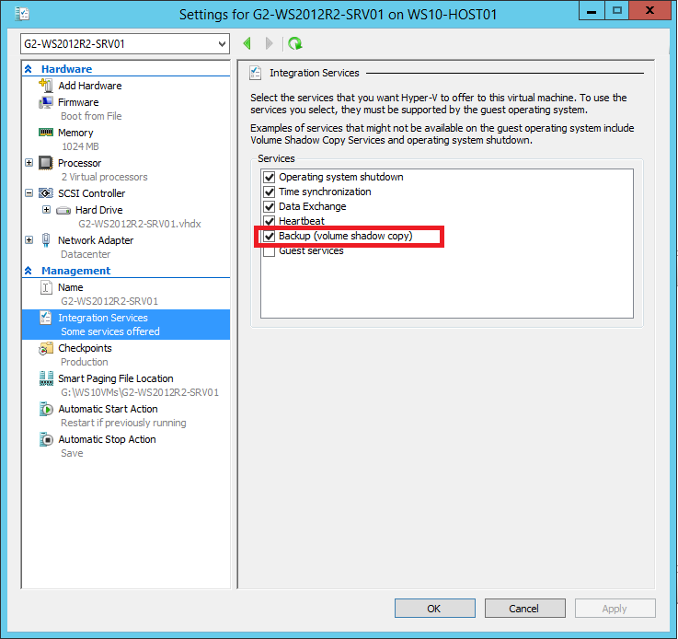Image resolution: width=678 pixels, height=639 pixels.
Task: Select SCSI Controller entry
Action: 92,193
